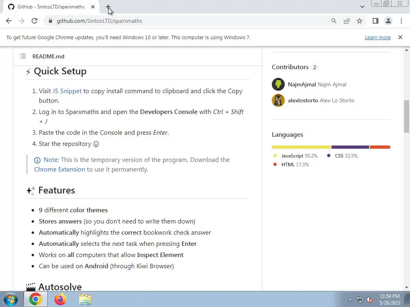Open File Explorer from the taskbar
The image size is (410, 307).
pyautogui.click(x=85, y=299)
